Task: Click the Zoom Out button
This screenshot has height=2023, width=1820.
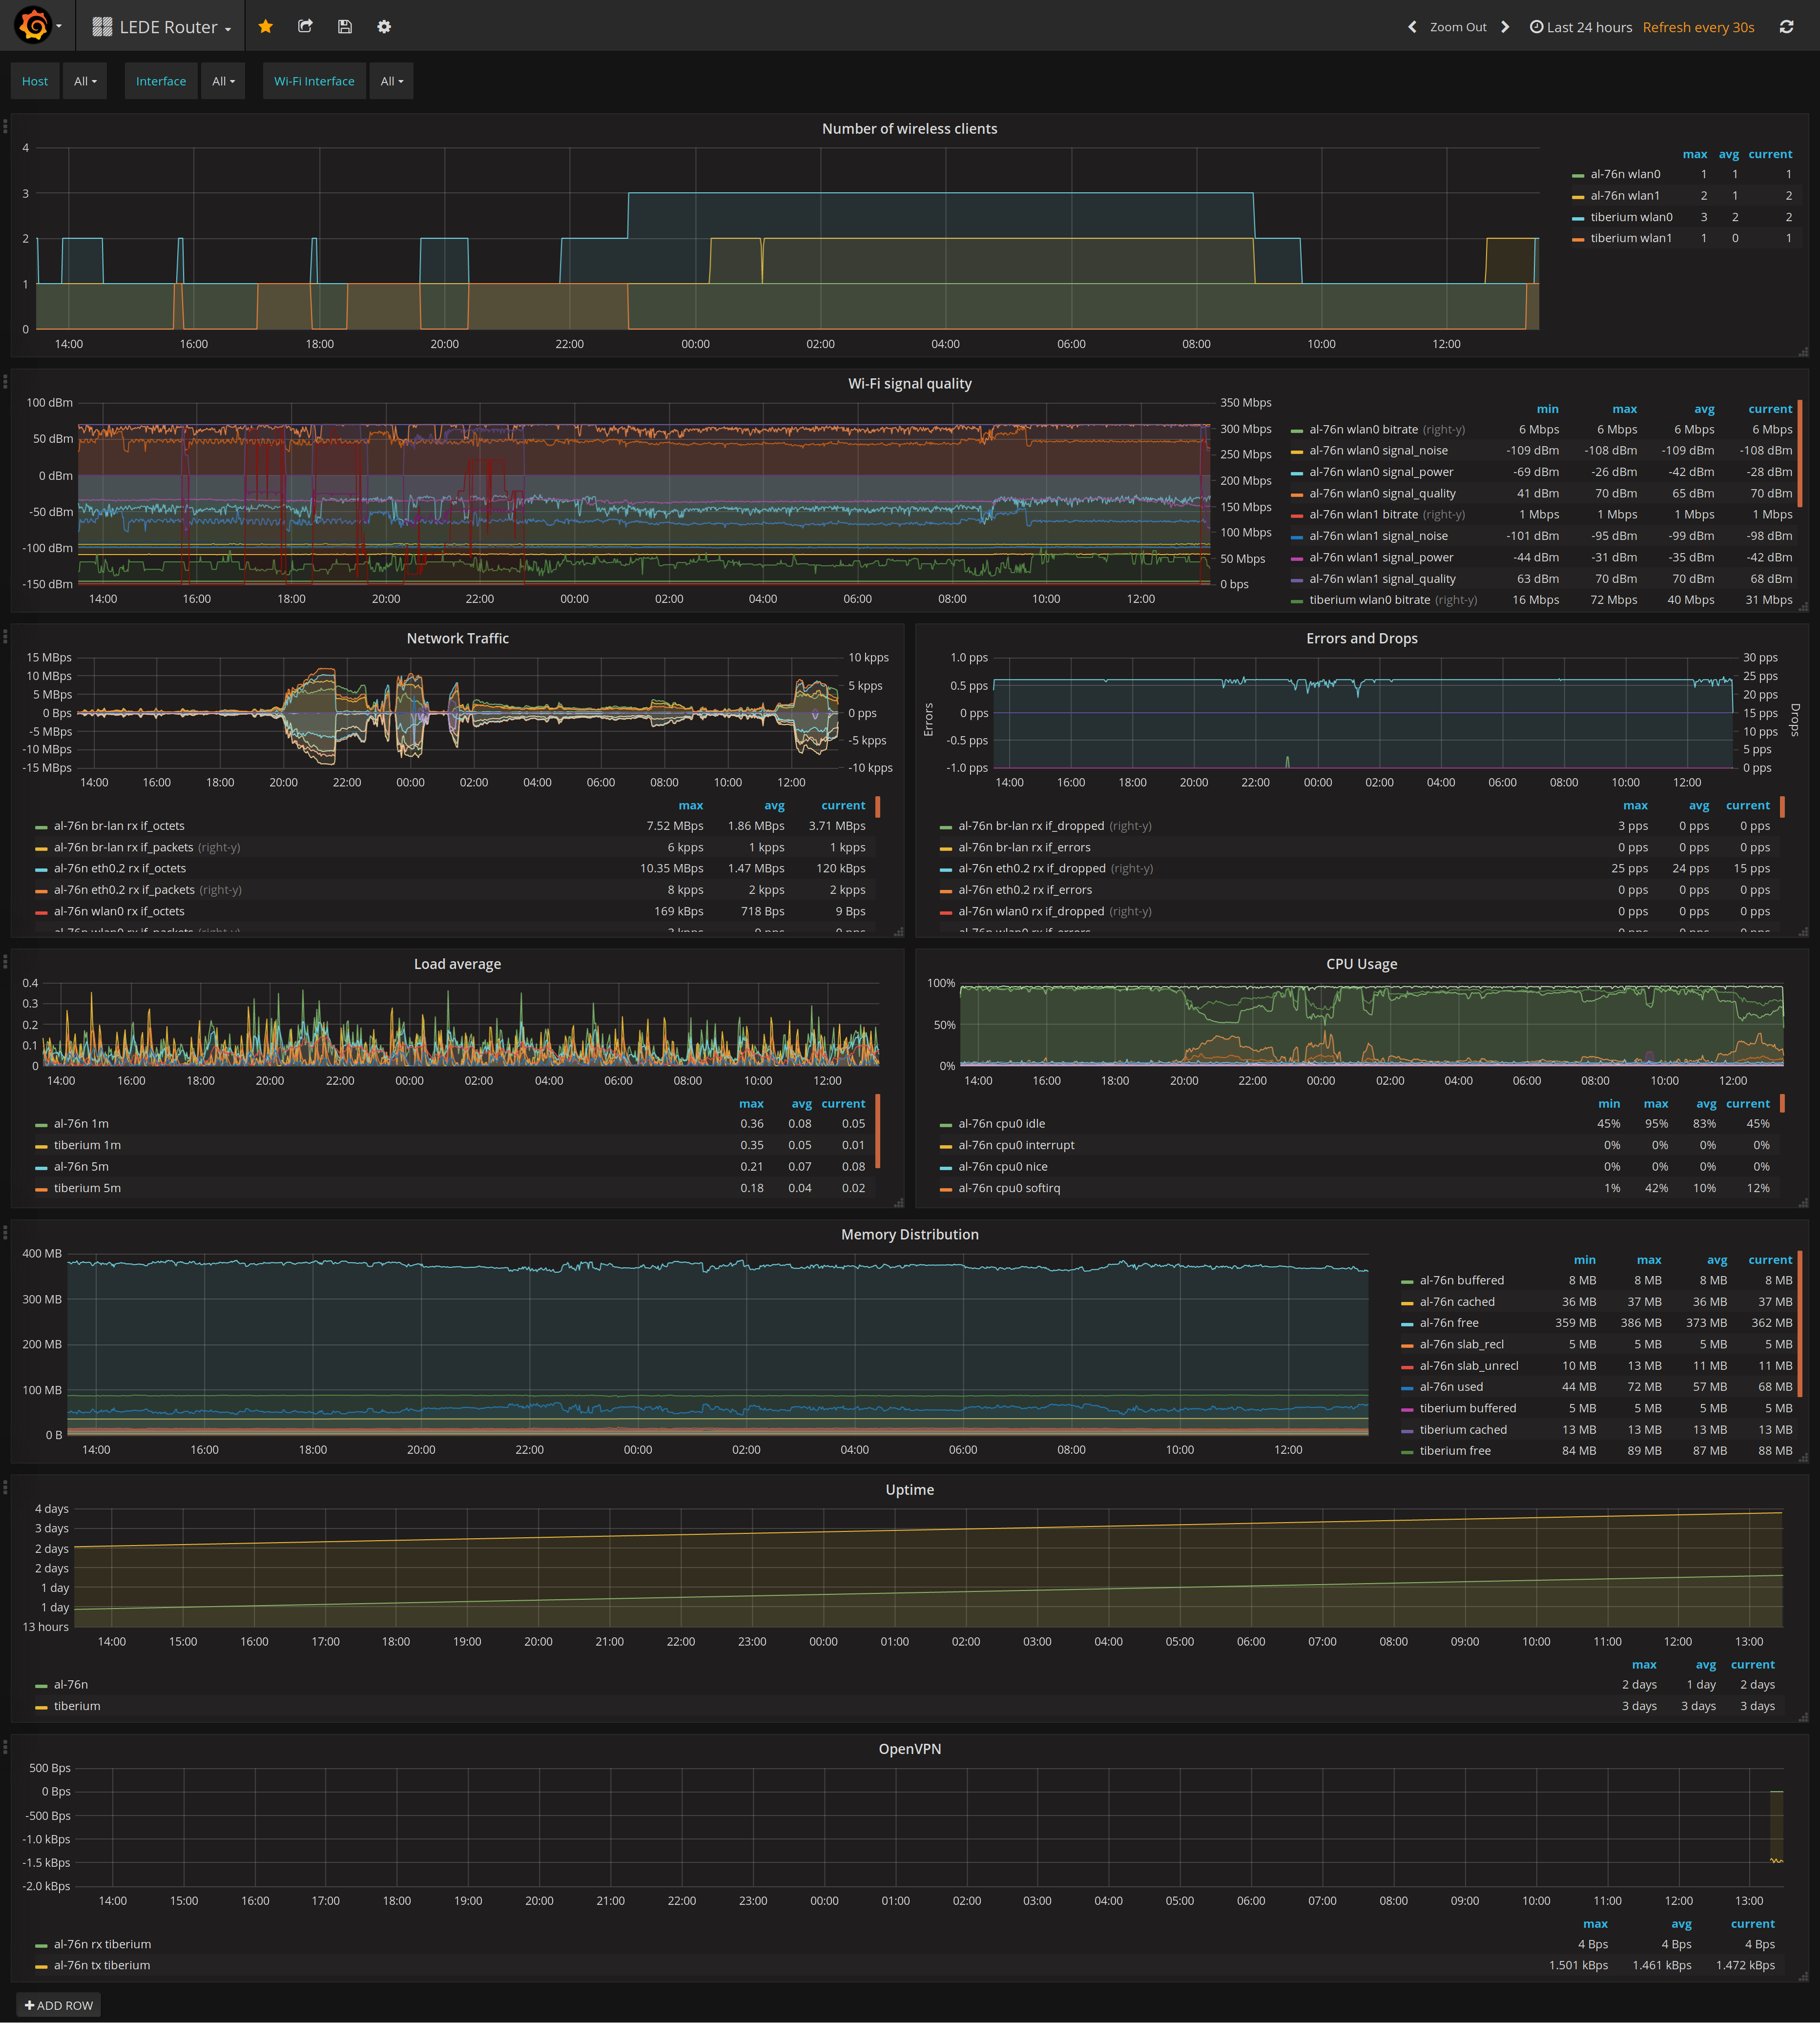Action: coord(1457,27)
